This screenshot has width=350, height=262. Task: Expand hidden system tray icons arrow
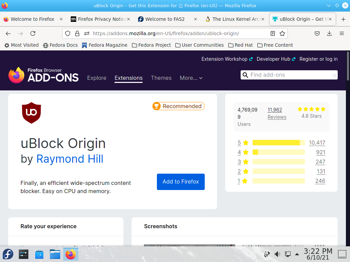pyautogui.click(x=297, y=254)
